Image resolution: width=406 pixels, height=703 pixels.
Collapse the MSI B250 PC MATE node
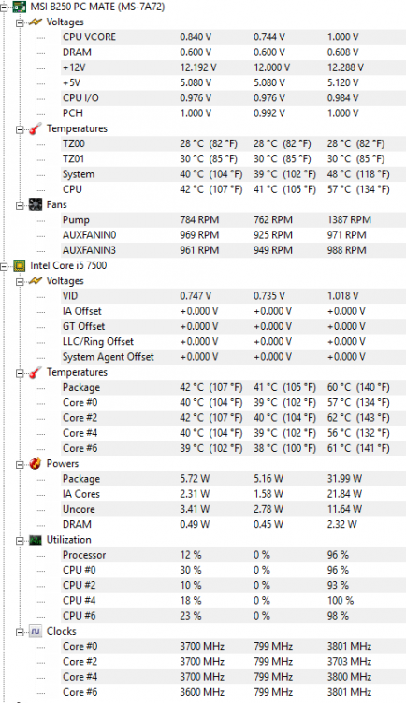click(4, 8)
